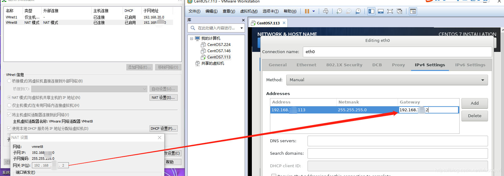
Task: Expand the library search filter dropdown
Action: [242, 28]
